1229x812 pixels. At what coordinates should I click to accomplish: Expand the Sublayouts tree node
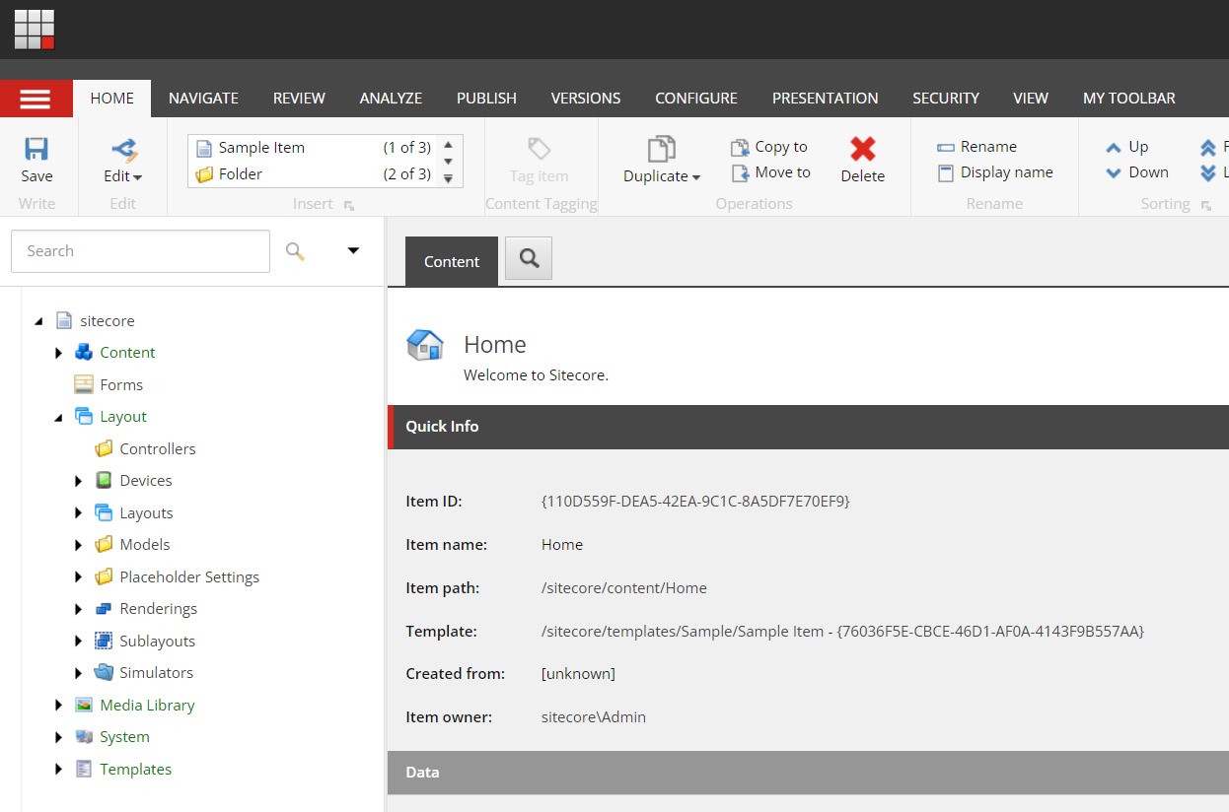point(78,642)
